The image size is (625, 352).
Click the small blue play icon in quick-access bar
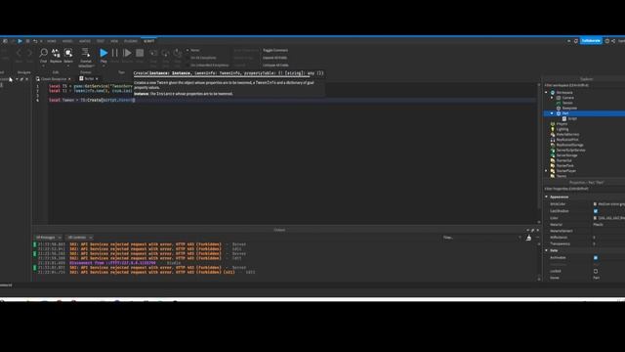click(20, 41)
